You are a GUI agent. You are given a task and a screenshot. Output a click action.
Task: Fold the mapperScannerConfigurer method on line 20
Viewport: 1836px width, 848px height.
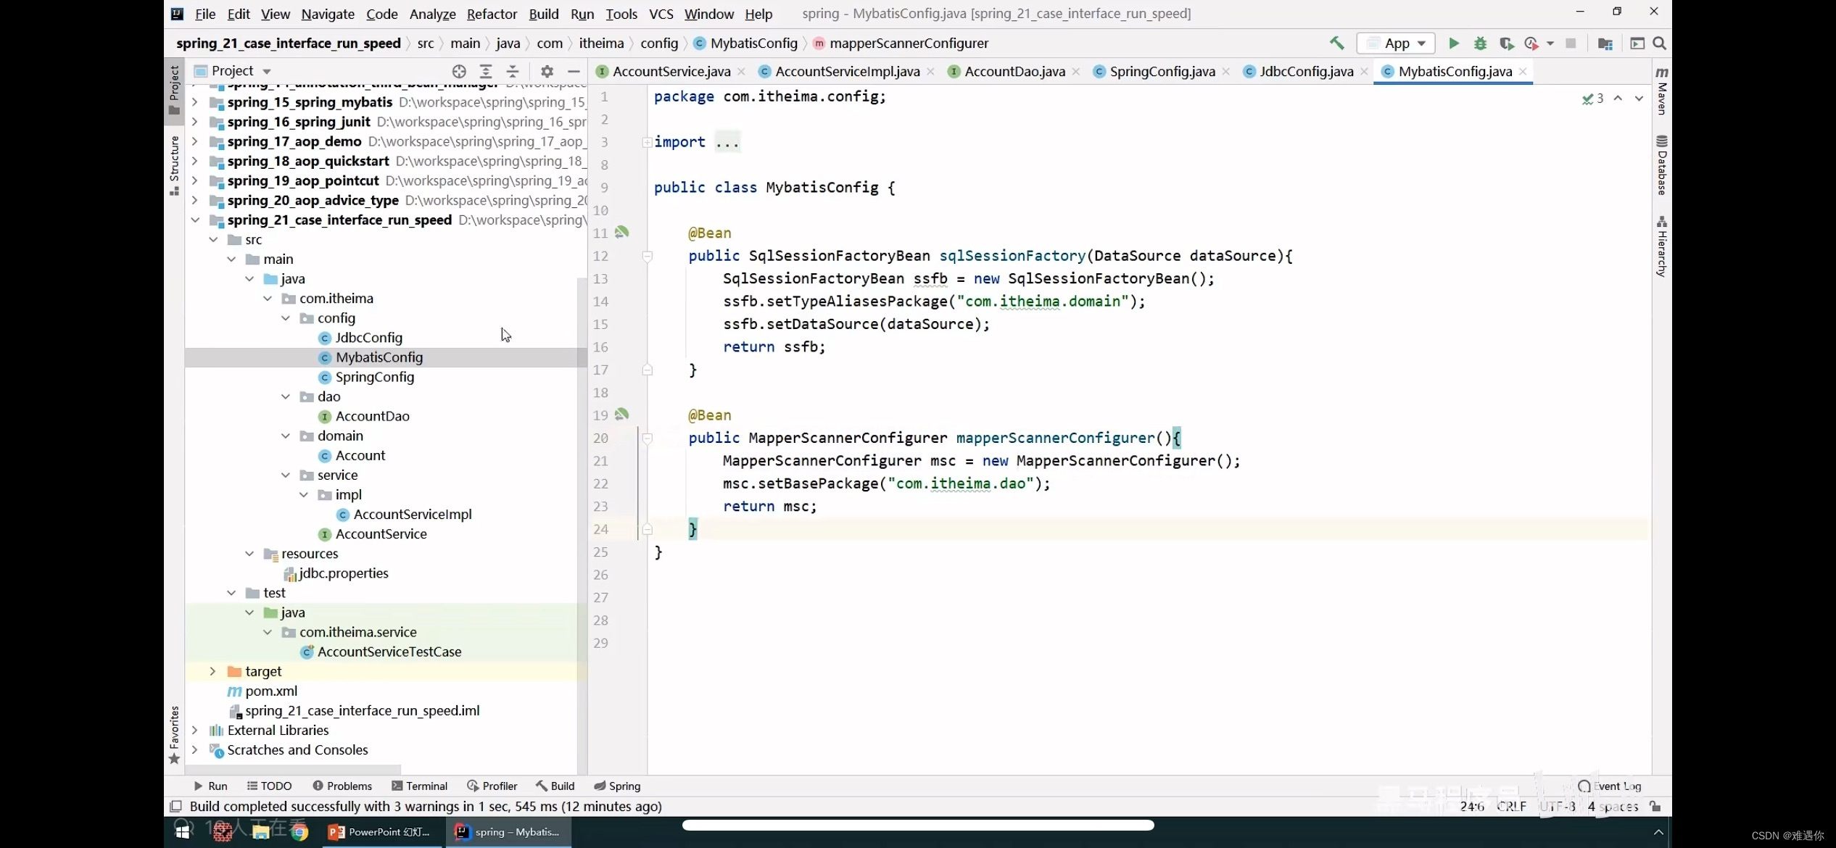click(x=648, y=438)
